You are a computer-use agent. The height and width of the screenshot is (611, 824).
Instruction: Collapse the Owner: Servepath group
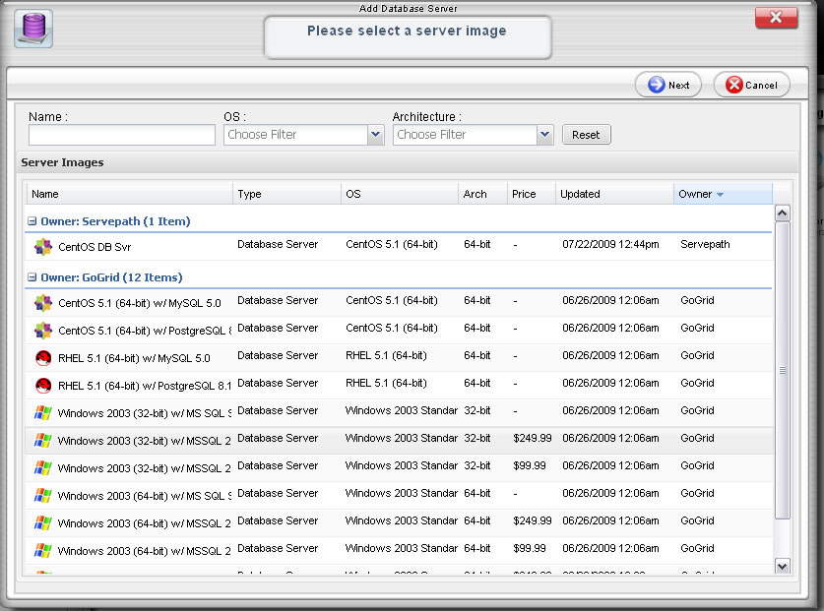[32, 222]
